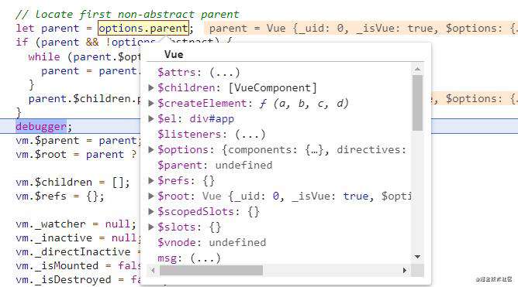The height and width of the screenshot is (287, 518).
Task: Invoke the msg getter (...)
Action: pos(205,258)
